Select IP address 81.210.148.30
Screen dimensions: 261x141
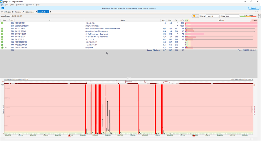(20, 29)
